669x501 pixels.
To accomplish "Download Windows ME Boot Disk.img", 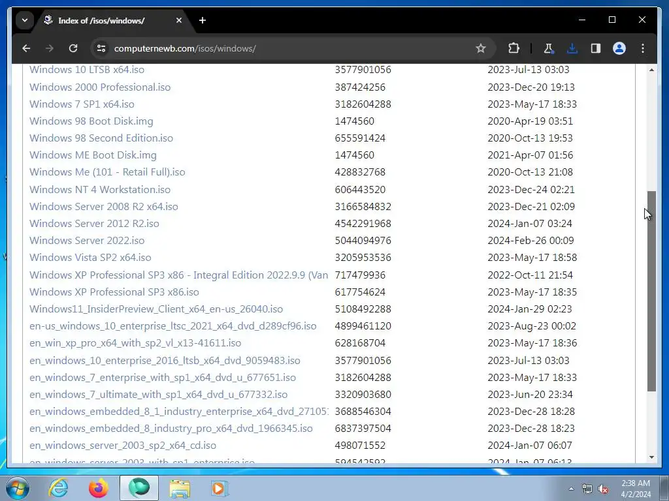I will click(93, 155).
